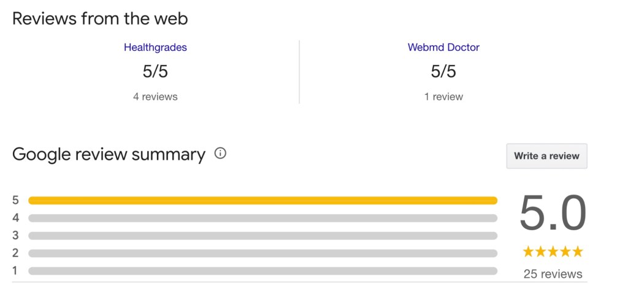Select the gray 3-star rating bar
The image size is (628, 295).
pyautogui.click(x=262, y=236)
